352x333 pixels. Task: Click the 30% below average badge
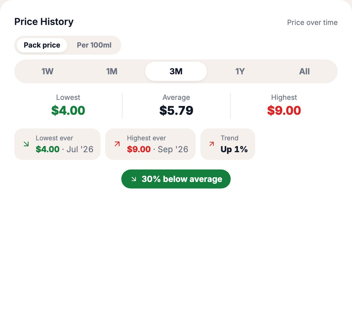(176, 179)
